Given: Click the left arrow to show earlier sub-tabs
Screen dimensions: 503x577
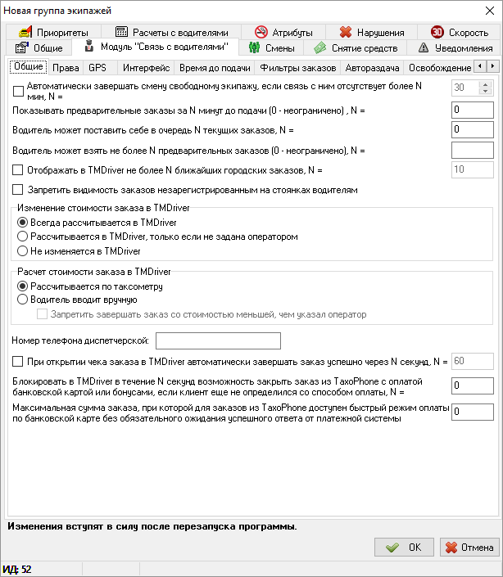Looking at the screenshot, I should [480, 66].
